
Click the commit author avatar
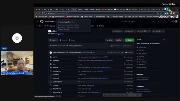point(51,52)
